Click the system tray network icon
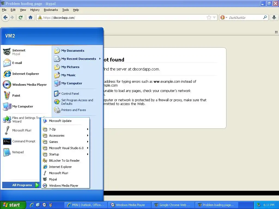This screenshot has height=209, width=279. pyautogui.click(x=259, y=205)
